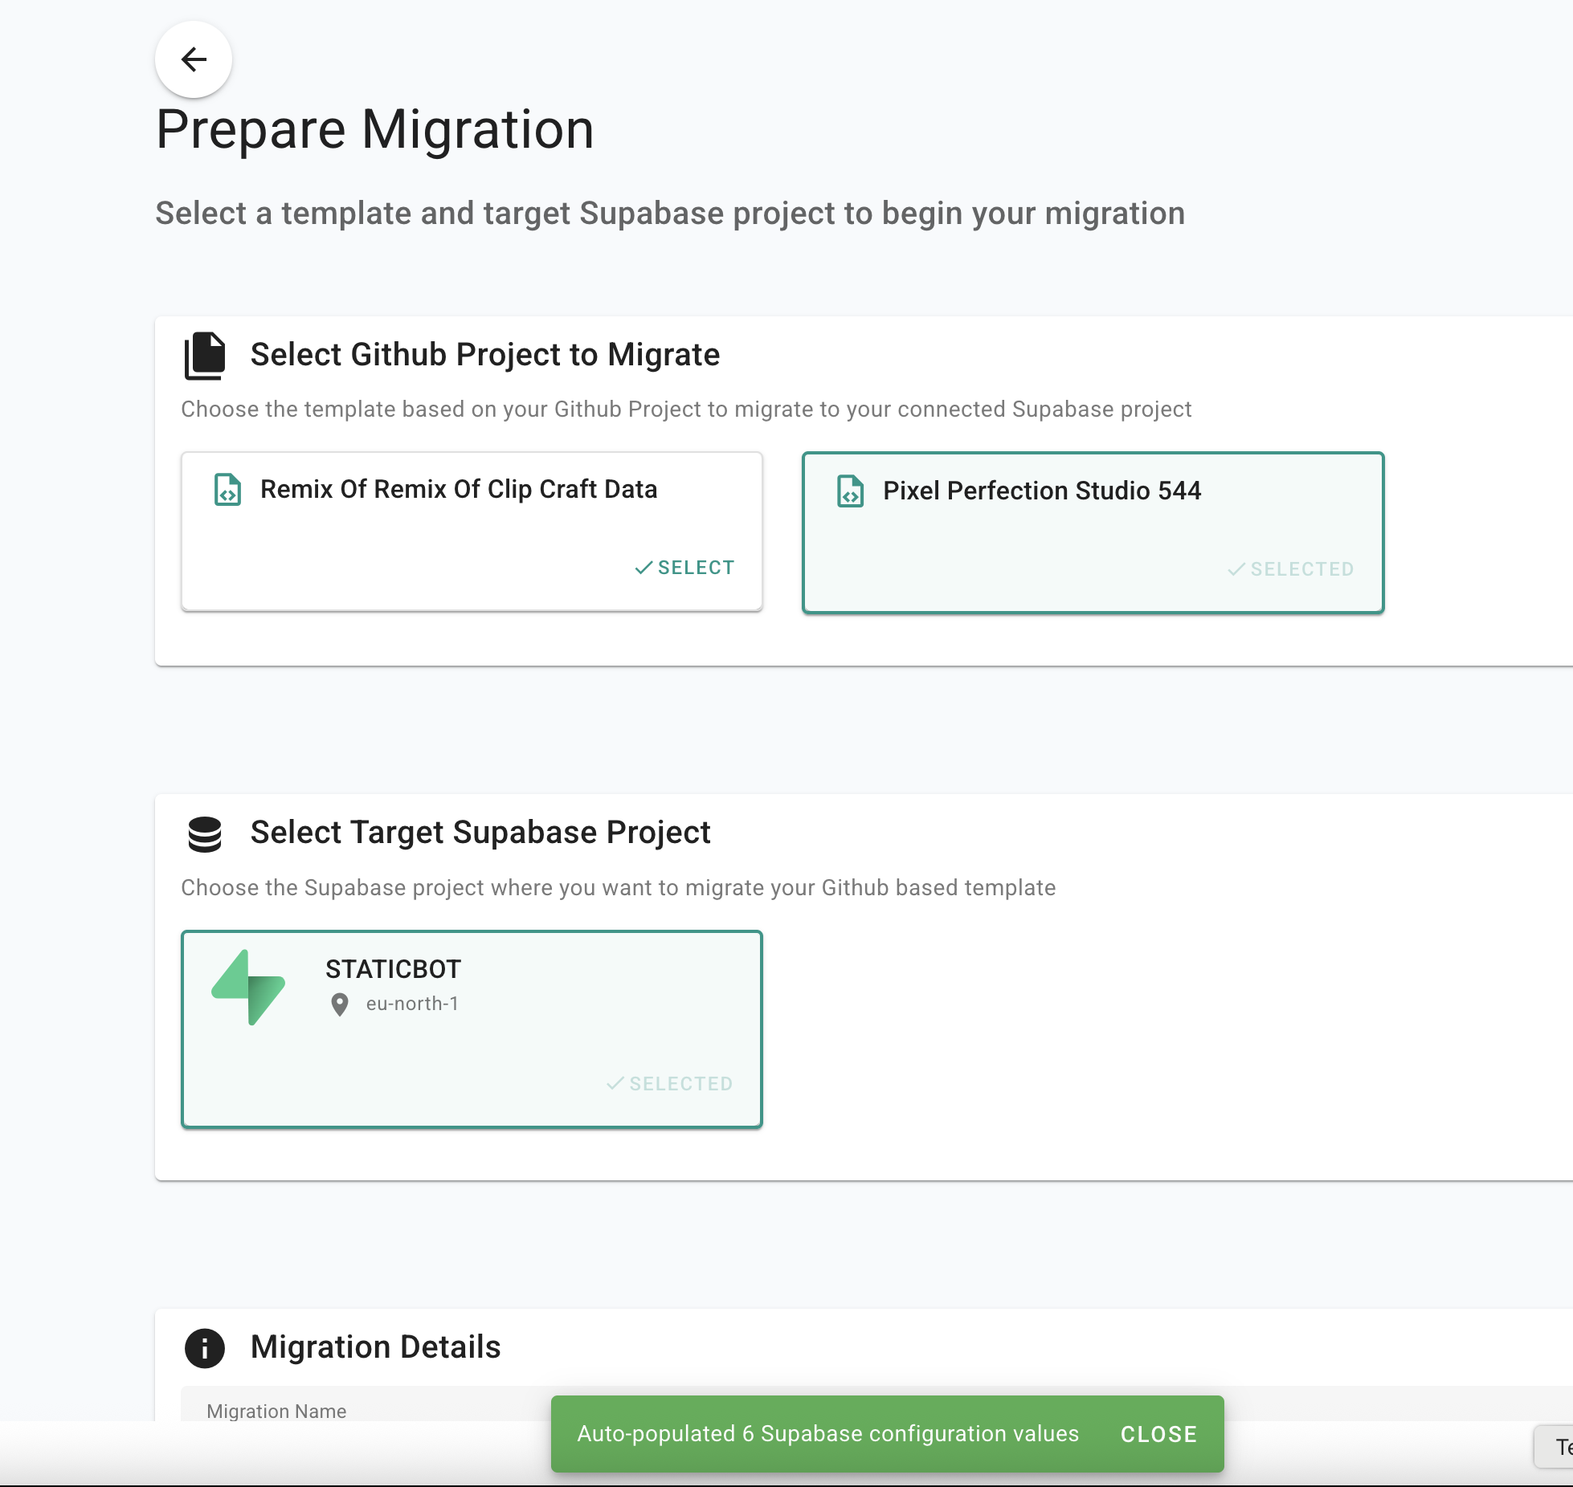Close the auto-populated configuration notification

[x=1158, y=1434]
